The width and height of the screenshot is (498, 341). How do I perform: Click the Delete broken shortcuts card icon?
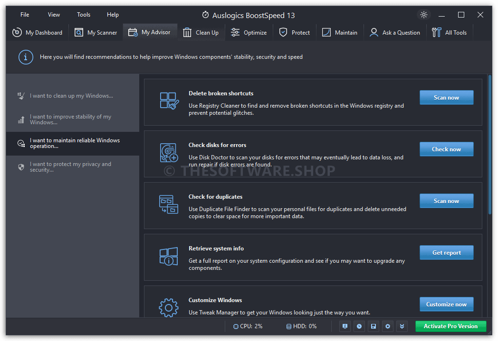coord(169,101)
